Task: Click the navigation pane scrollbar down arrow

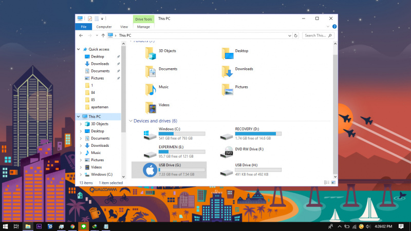Action: 123,177
